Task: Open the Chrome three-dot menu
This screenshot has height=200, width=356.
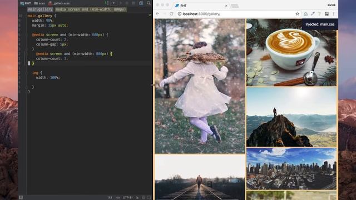Action: [x=334, y=14]
